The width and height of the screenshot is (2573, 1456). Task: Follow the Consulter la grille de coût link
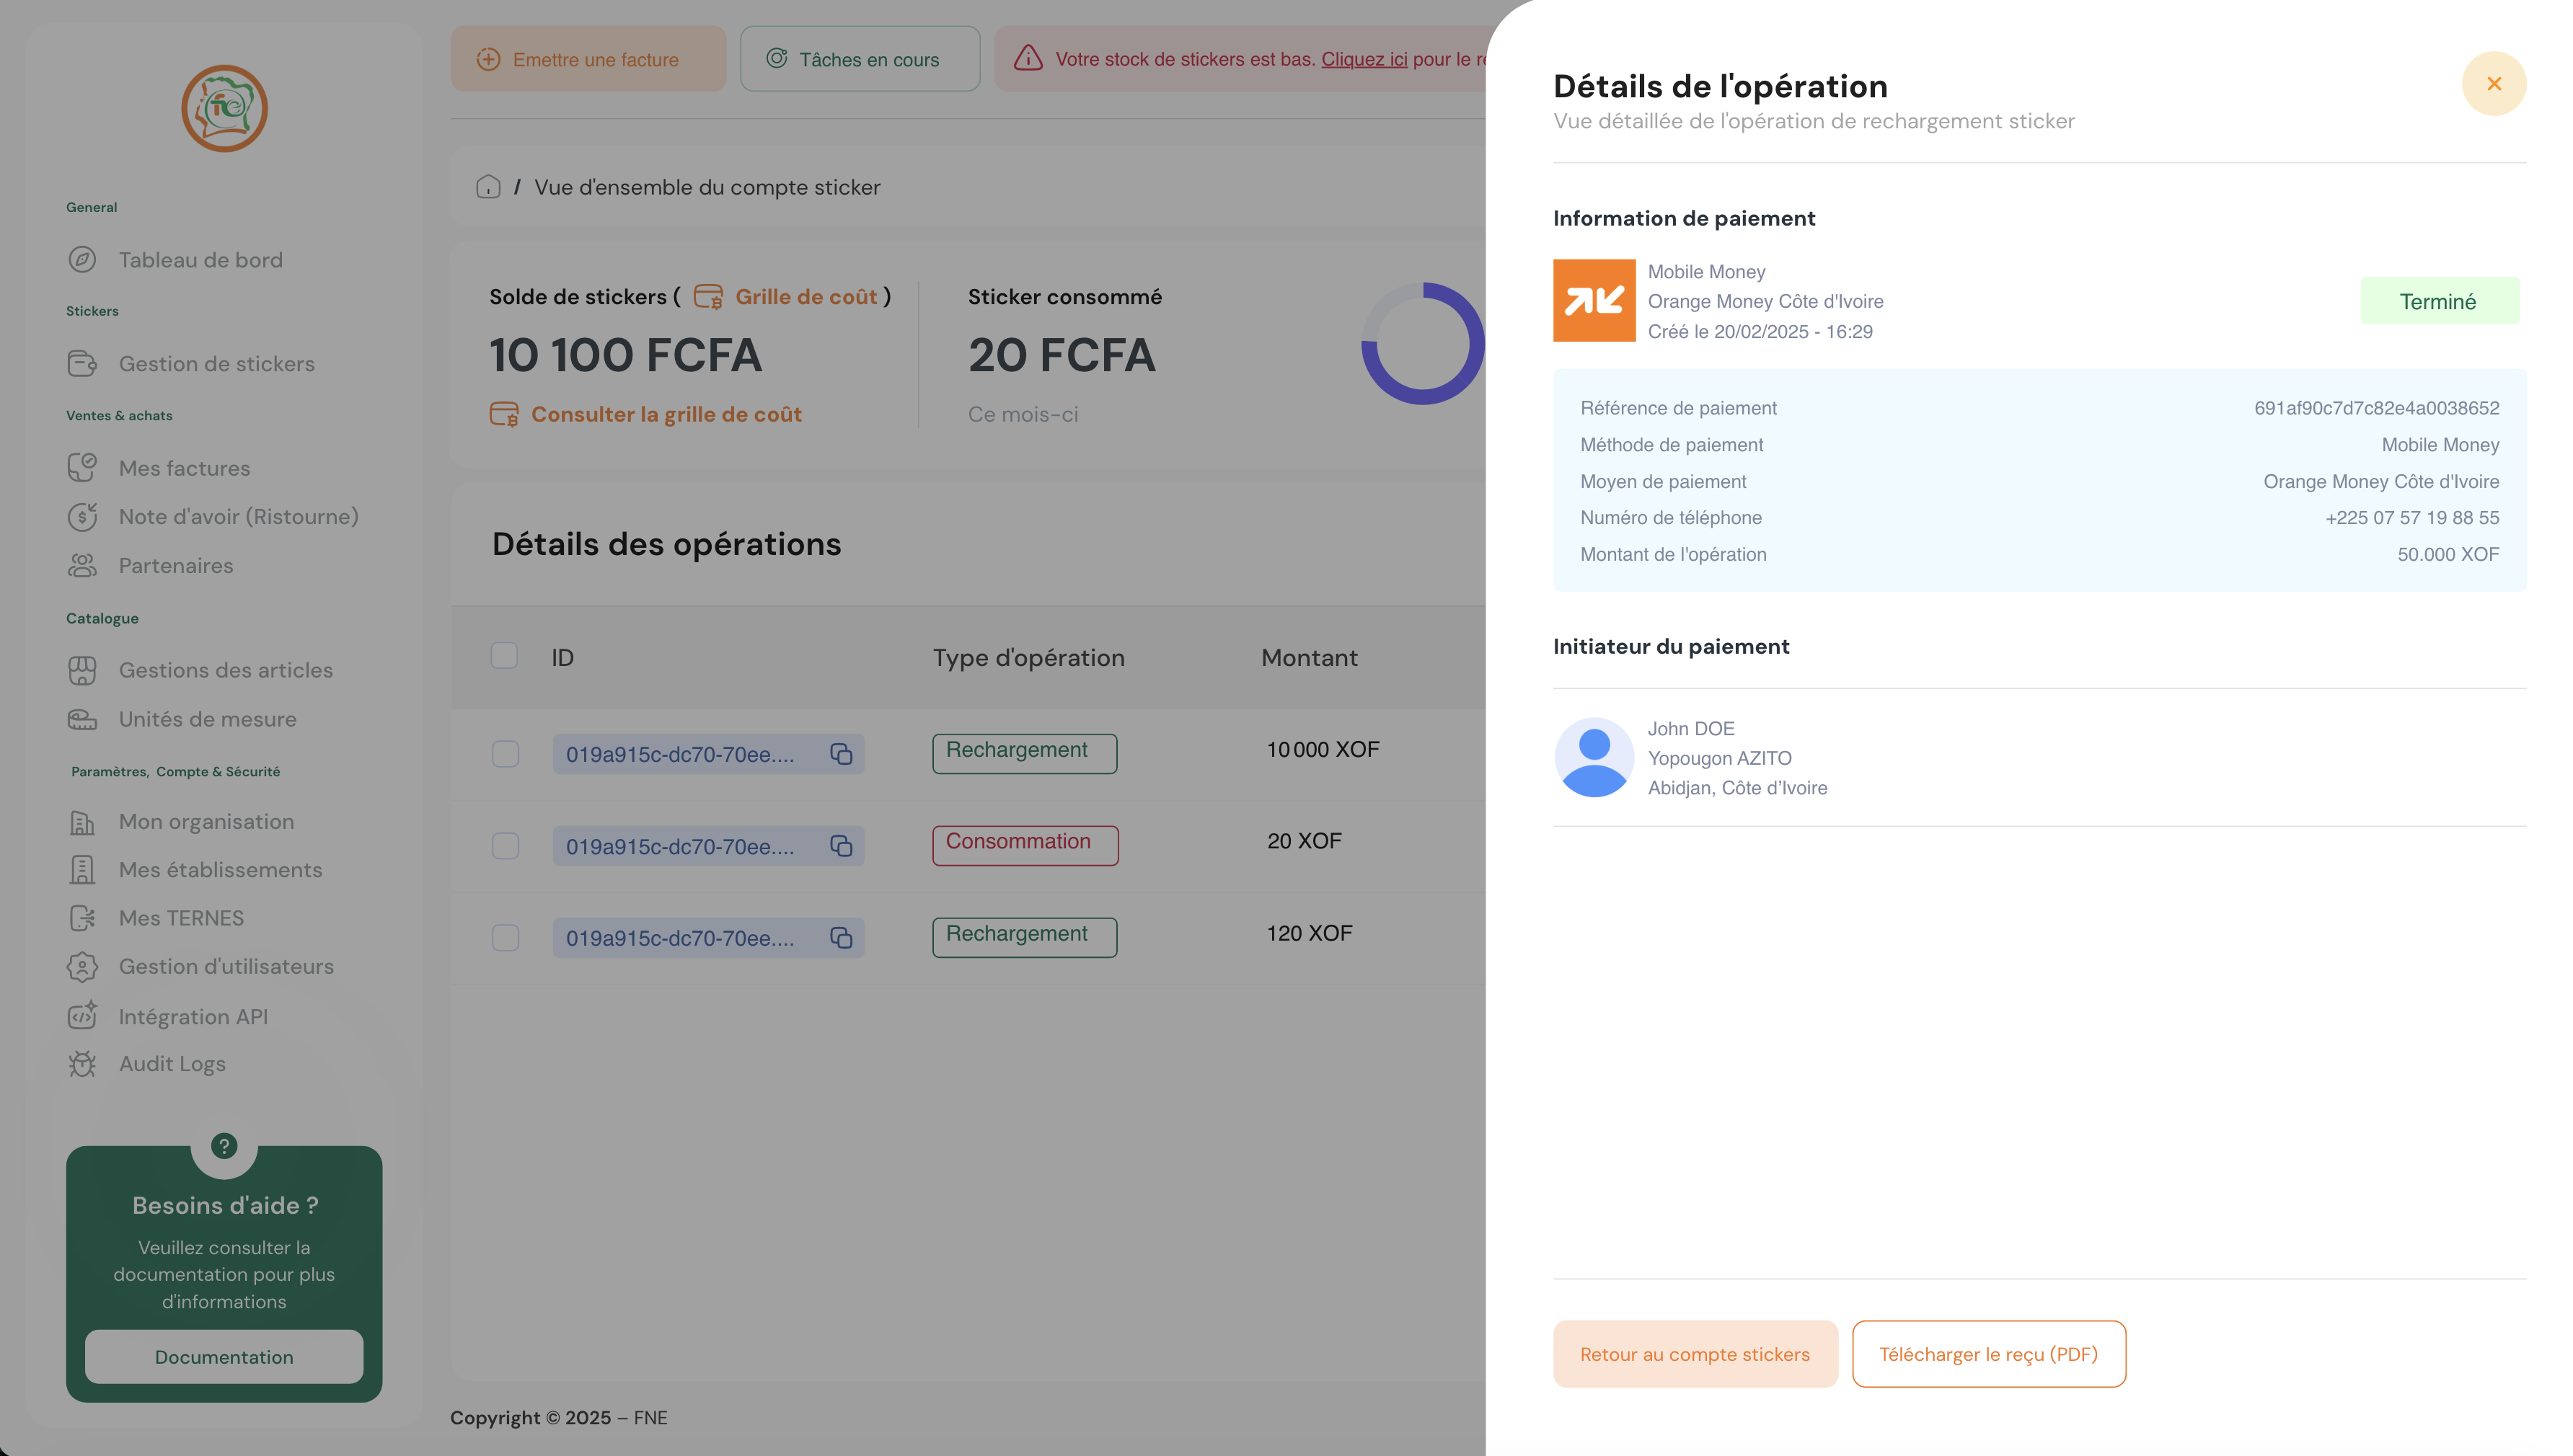tap(666, 414)
